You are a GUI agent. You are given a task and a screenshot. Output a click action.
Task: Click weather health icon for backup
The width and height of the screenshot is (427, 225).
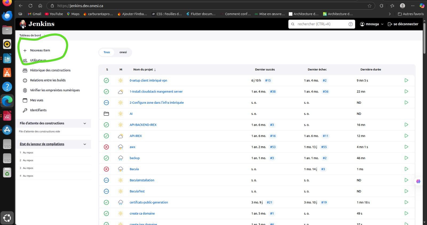point(121,158)
